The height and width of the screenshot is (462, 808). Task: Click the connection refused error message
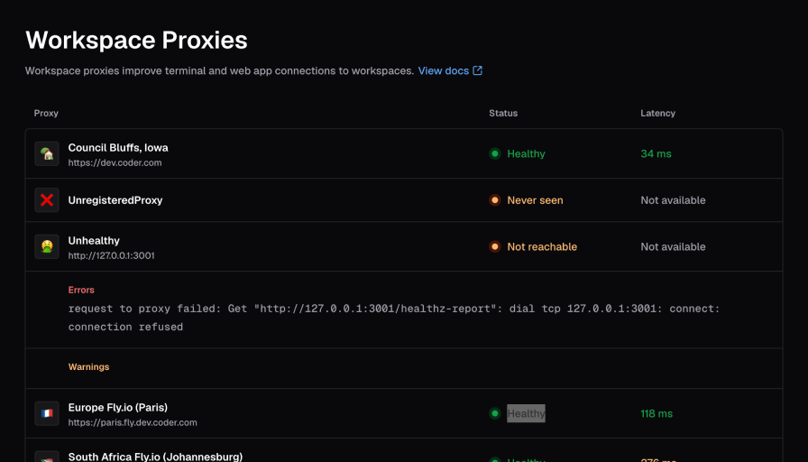[394, 318]
